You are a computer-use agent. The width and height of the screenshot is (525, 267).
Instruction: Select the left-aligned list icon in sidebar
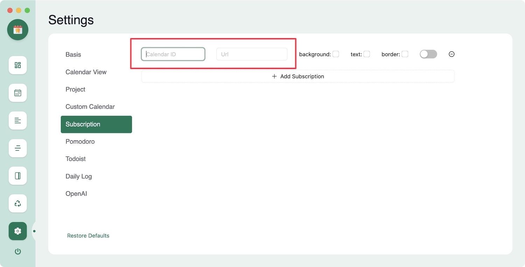click(x=18, y=120)
